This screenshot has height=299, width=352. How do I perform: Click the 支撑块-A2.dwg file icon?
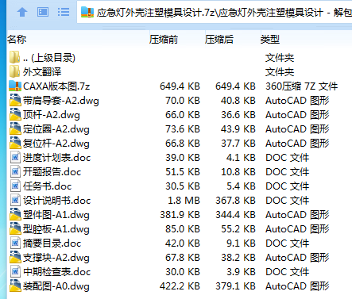click(15, 257)
